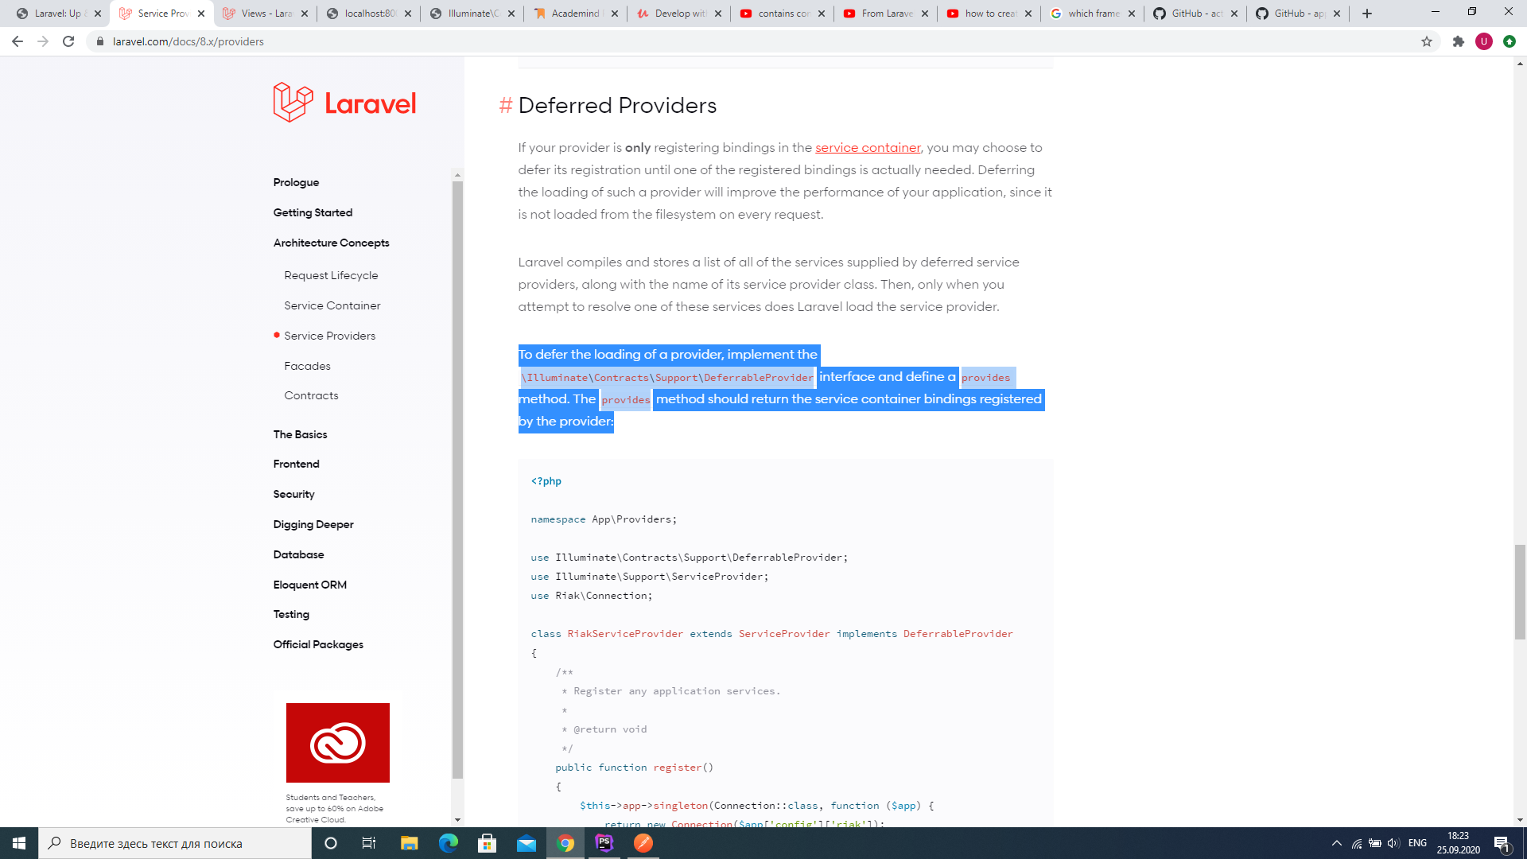Click the Deferred Providers hash anchor
The image size is (1527, 859).
[505, 106]
